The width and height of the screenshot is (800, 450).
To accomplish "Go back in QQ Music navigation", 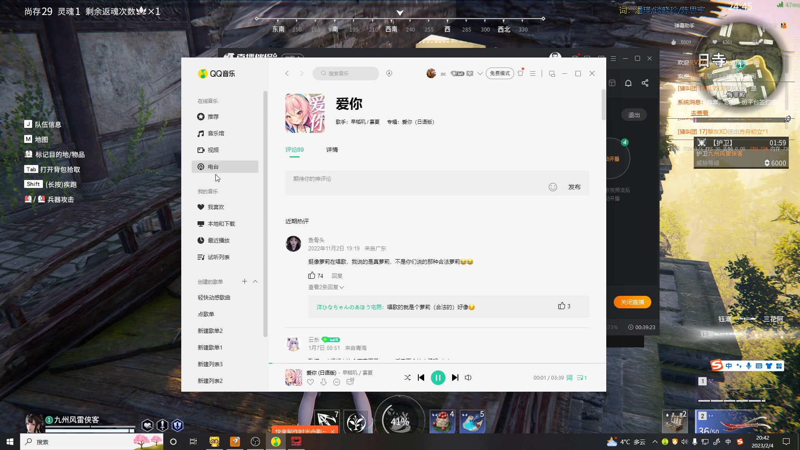I will 287,73.
